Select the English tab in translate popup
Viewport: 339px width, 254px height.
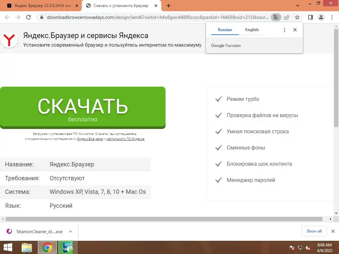[252, 30]
